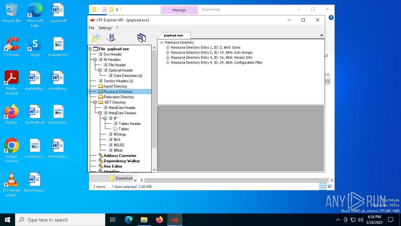Collapse the MetaData Streams expander
This screenshot has width=401, height=226.
100,113
